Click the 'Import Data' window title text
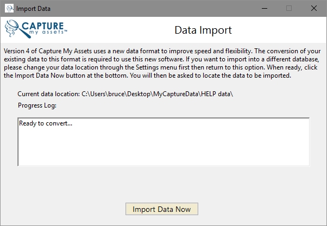Screen dimensions: 327x226 [x=35, y=9]
